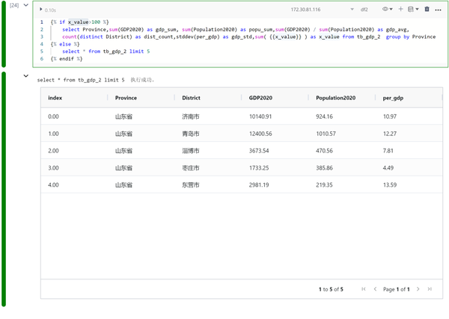Open the more options ellipsis menu
The height and width of the screenshot is (319, 449).
pos(439,10)
